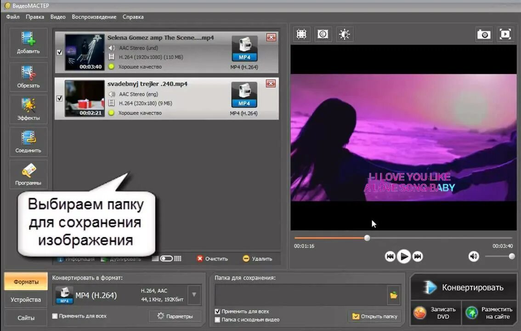Click the audio track icon of svadebnyj trejler video
The image size is (521, 331).
(x=112, y=94)
